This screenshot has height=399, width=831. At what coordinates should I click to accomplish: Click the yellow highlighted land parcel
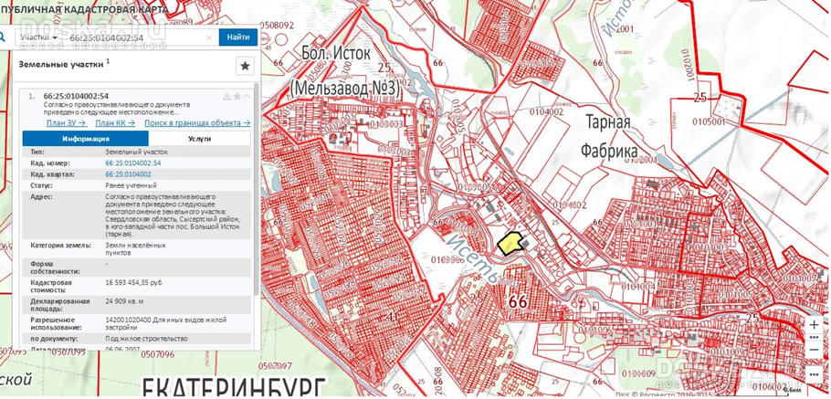click(x=509, y=242)
